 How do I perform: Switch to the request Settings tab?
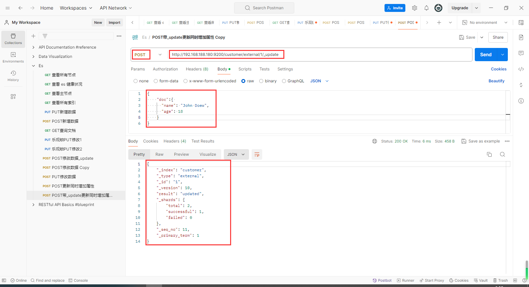click(285, 69)
